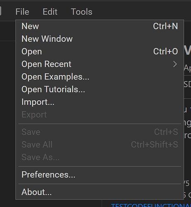
Task: Open Preferences... from the File menu
Action: 100,175
